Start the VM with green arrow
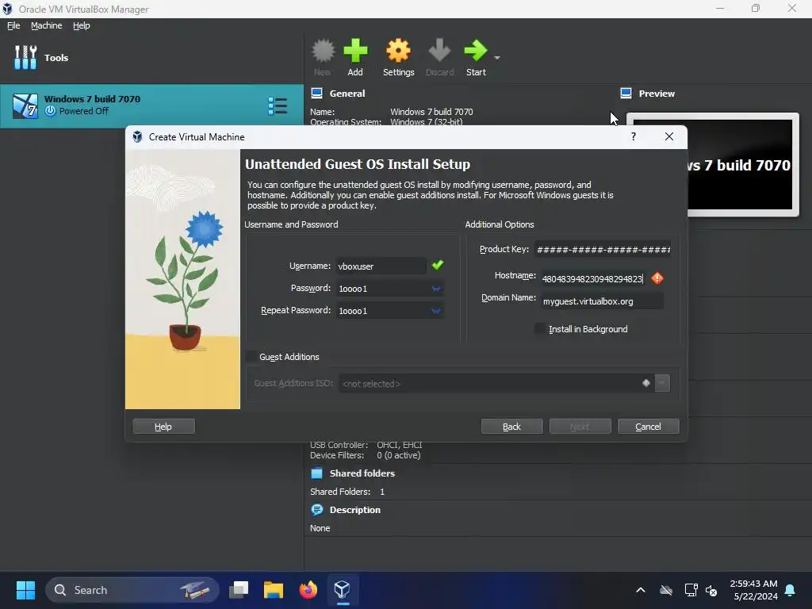 [476, 51]
